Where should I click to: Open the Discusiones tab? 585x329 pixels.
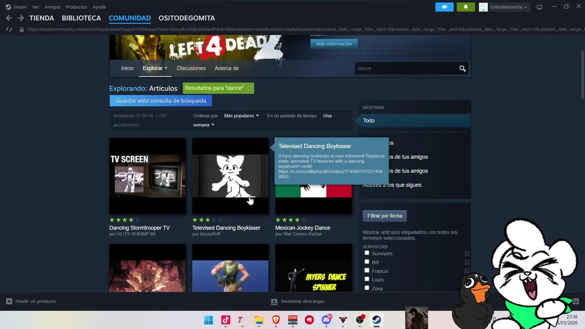(191, 68)
